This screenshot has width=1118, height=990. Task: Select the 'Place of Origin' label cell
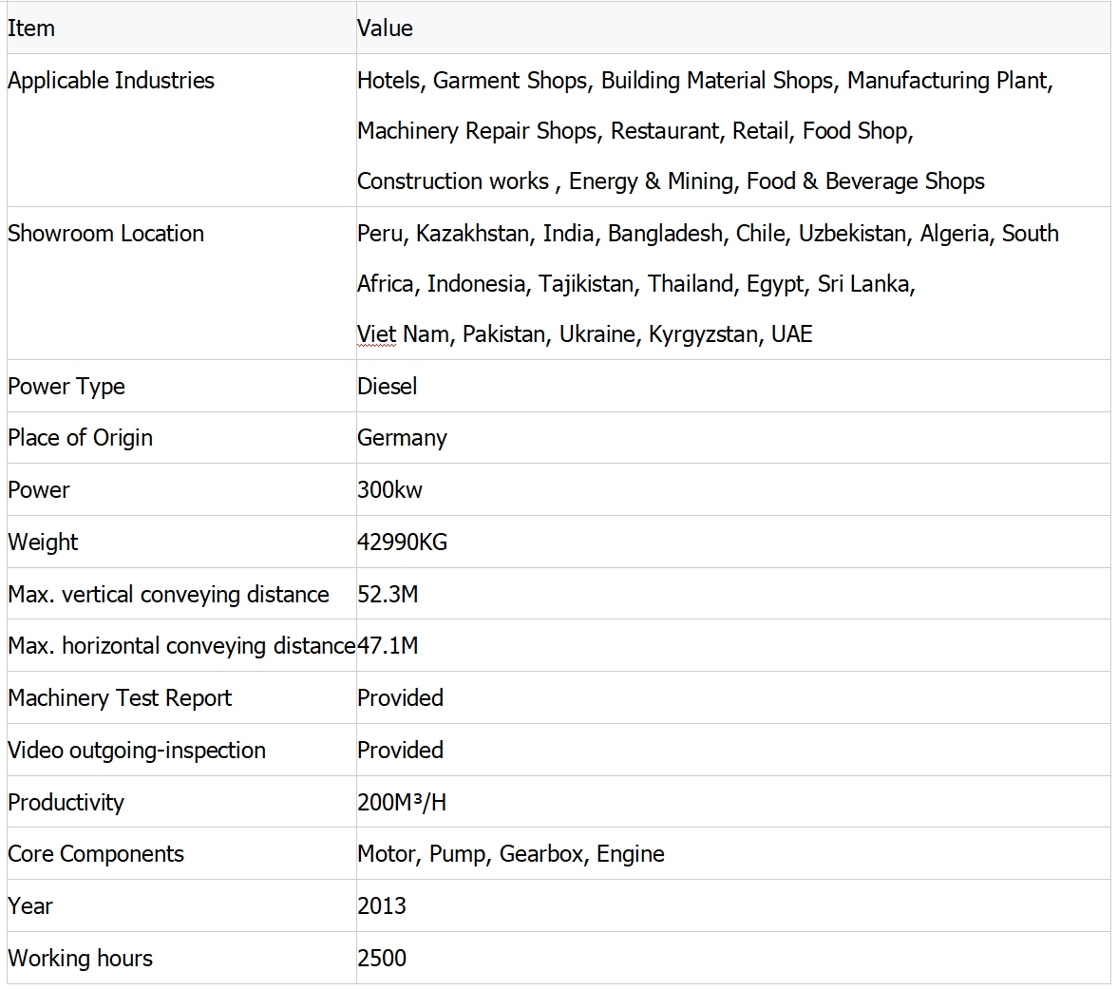pos(181,437)
